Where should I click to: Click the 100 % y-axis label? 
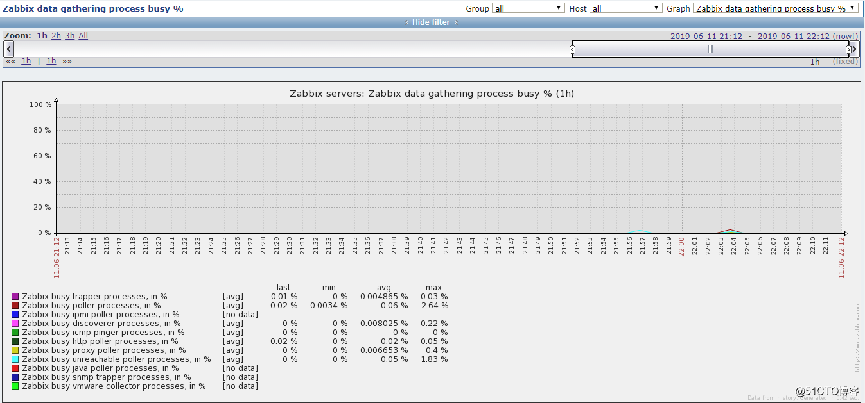[x=40, y=104]
